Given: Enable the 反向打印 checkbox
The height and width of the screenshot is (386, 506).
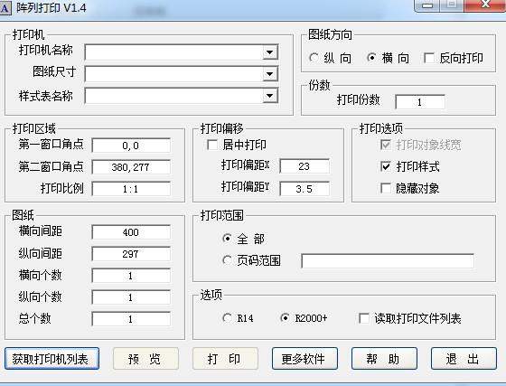Looking at the screenshot, I should 429,58.
